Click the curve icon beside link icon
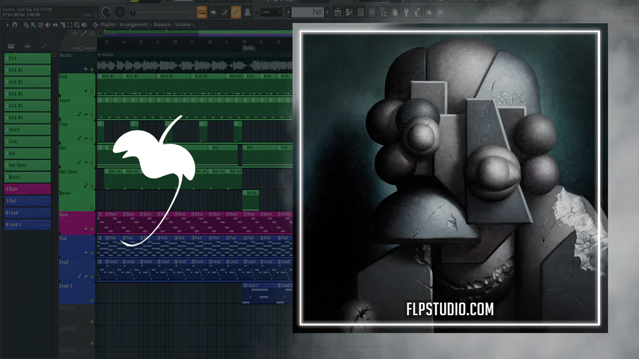639x359 pixels. (225, 12)
